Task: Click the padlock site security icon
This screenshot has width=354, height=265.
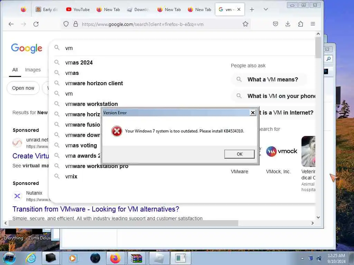Action: (76, 24)
